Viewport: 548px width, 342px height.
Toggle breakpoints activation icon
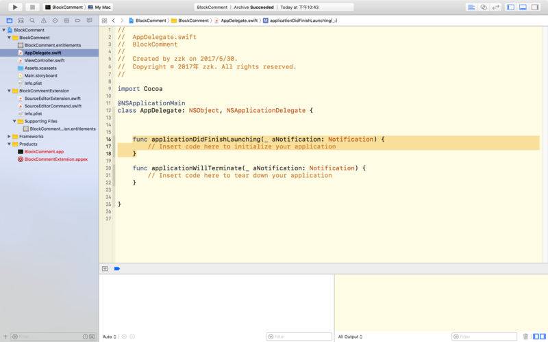[117, 268]
